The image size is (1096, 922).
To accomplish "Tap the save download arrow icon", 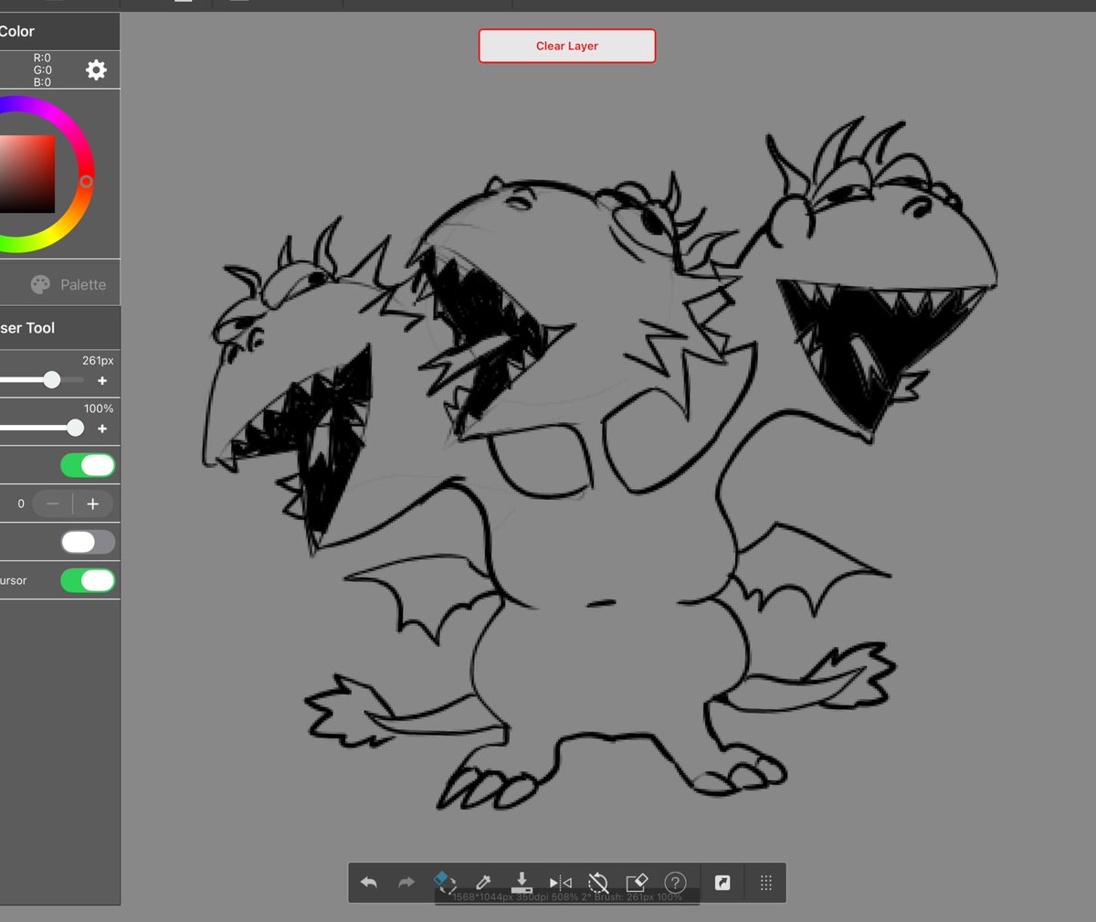I will point(522,882).
